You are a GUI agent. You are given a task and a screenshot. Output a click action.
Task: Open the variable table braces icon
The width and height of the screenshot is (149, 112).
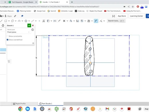click(113, 16)
